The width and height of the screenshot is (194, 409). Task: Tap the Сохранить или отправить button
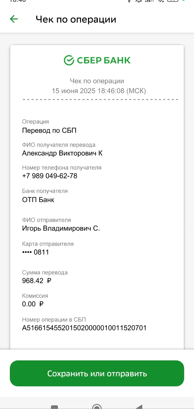(x=97, y=373)
